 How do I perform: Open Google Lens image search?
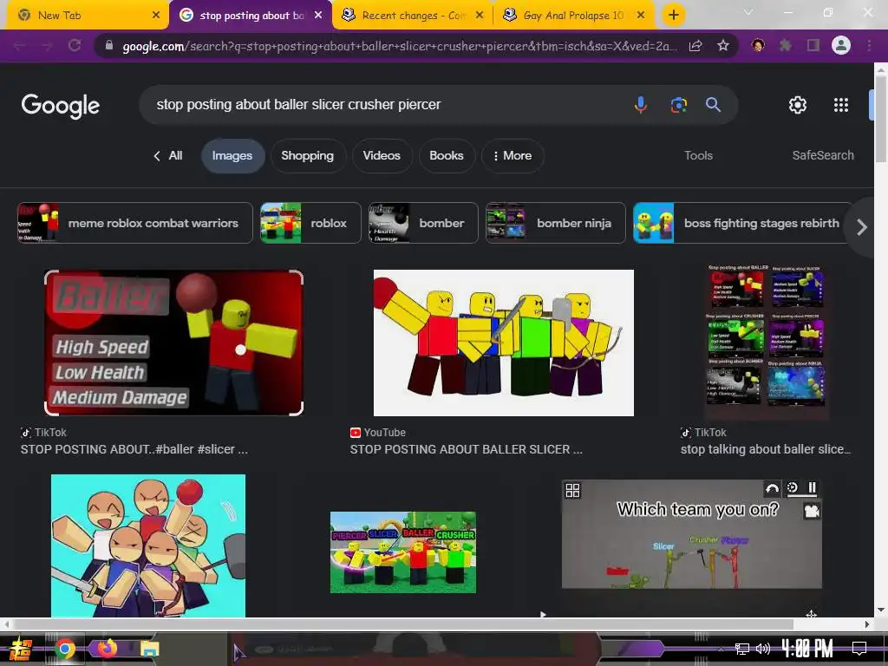point(678,105)
